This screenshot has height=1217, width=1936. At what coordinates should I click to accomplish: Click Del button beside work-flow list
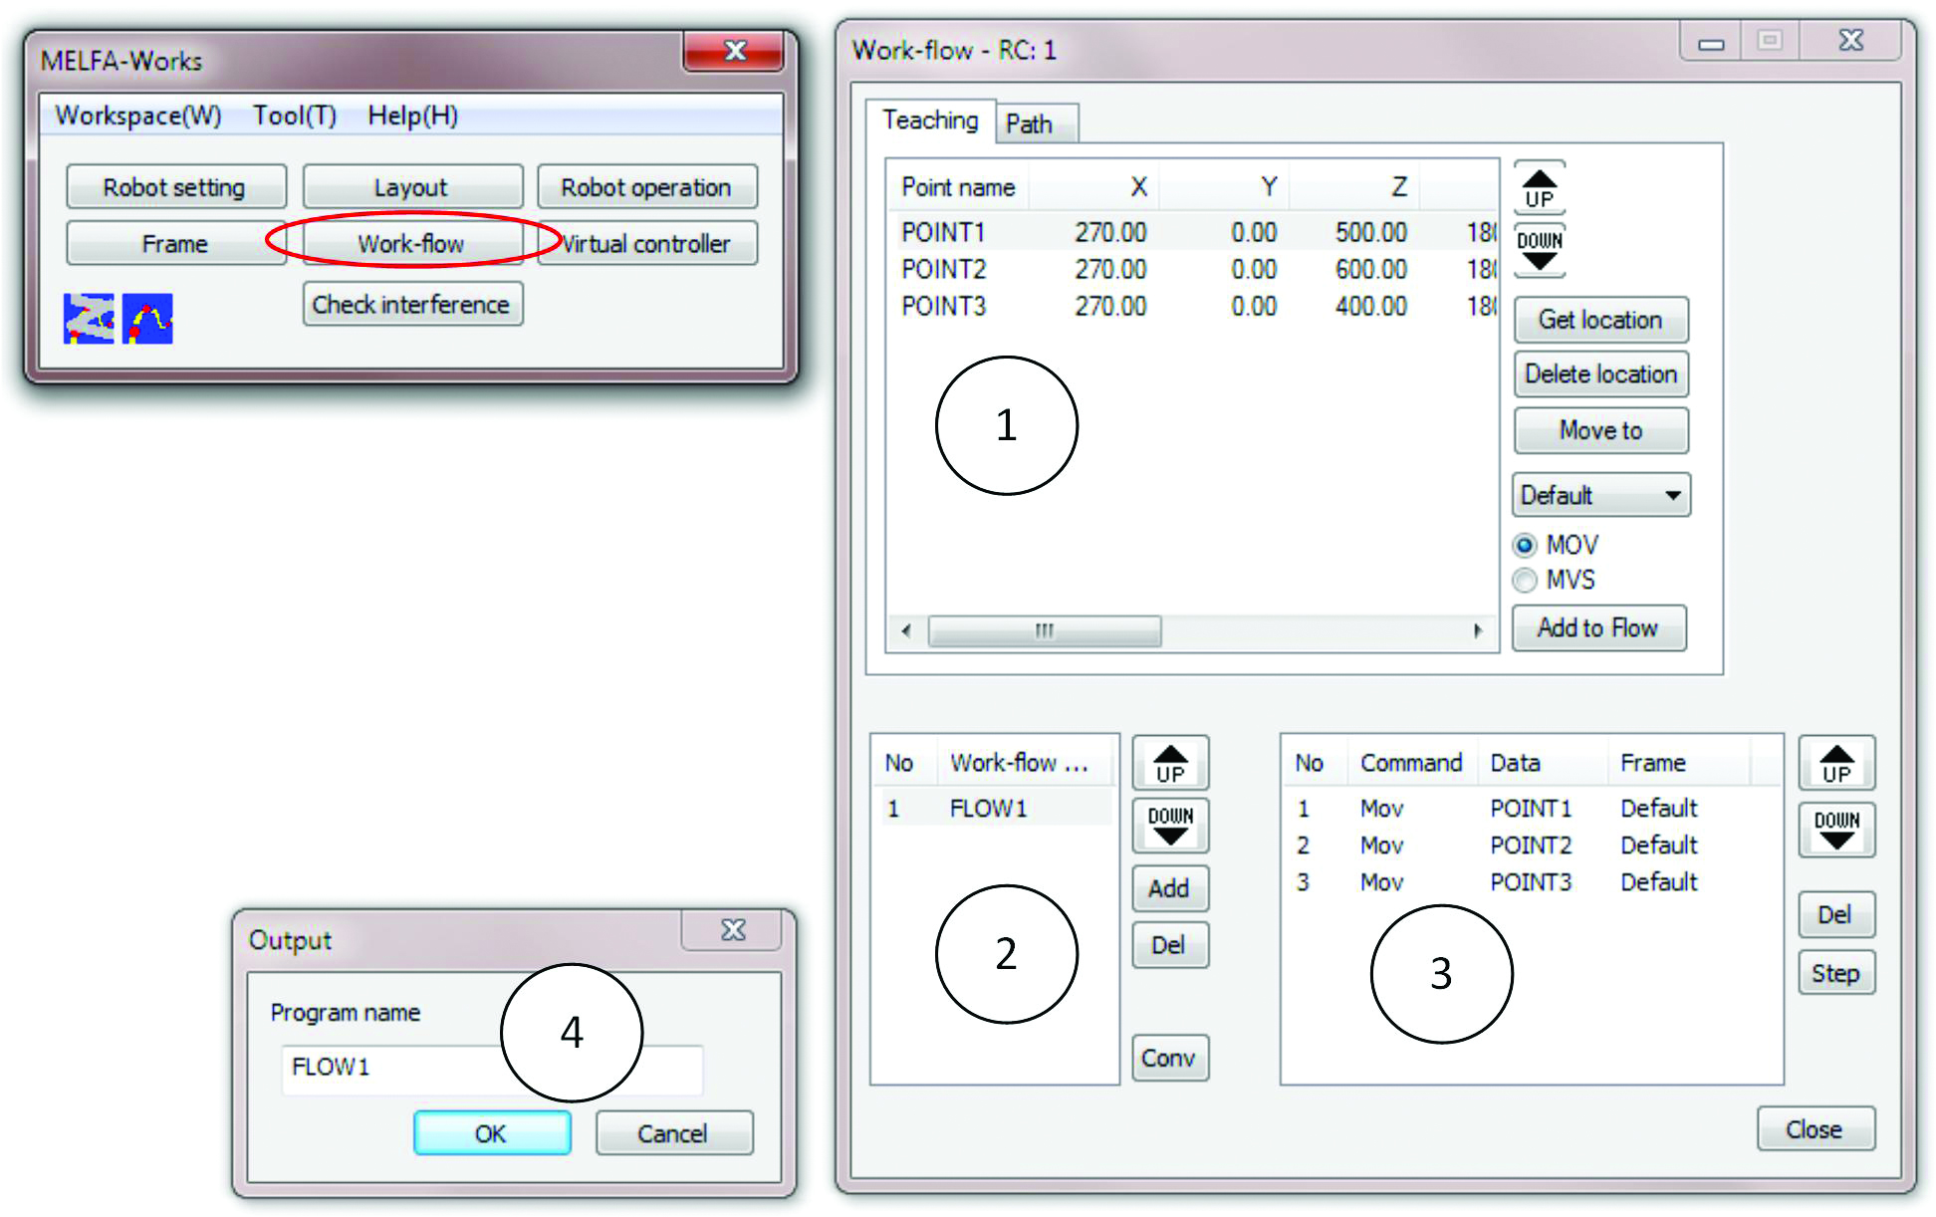(x=1170, y=945)
